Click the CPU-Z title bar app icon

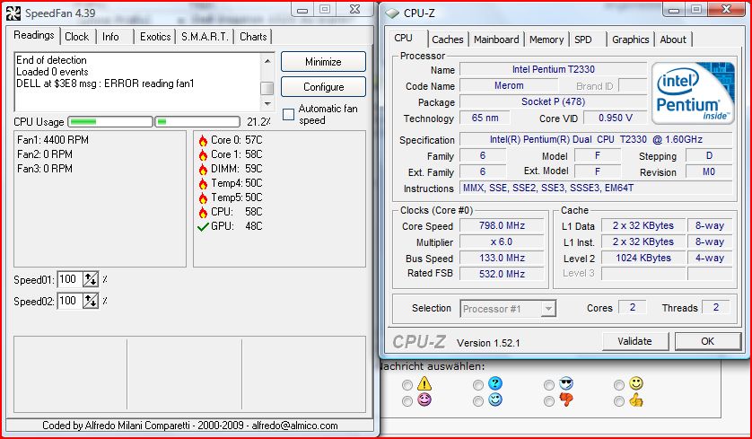(x=393, y=13)
